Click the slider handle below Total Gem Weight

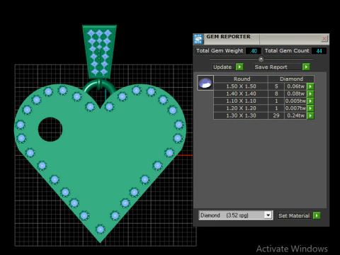261,59
